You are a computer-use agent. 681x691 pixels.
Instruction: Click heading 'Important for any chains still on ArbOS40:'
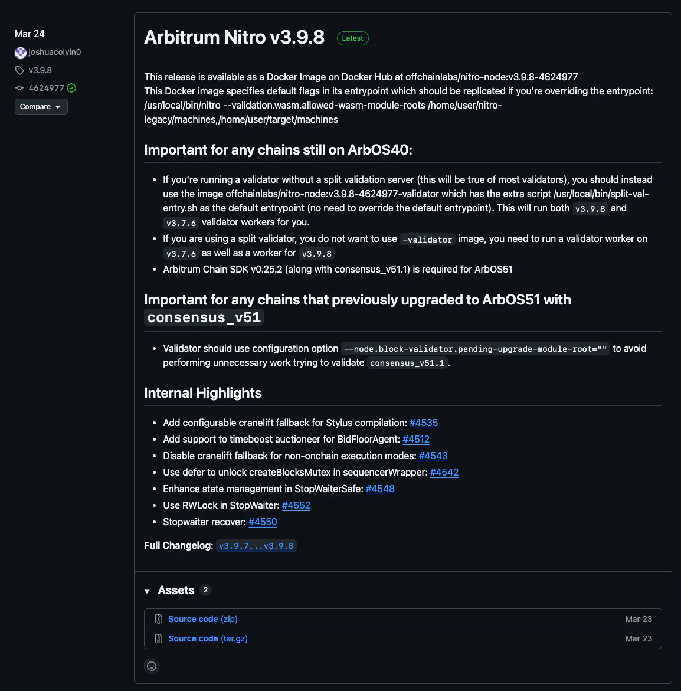pos(278,150)
